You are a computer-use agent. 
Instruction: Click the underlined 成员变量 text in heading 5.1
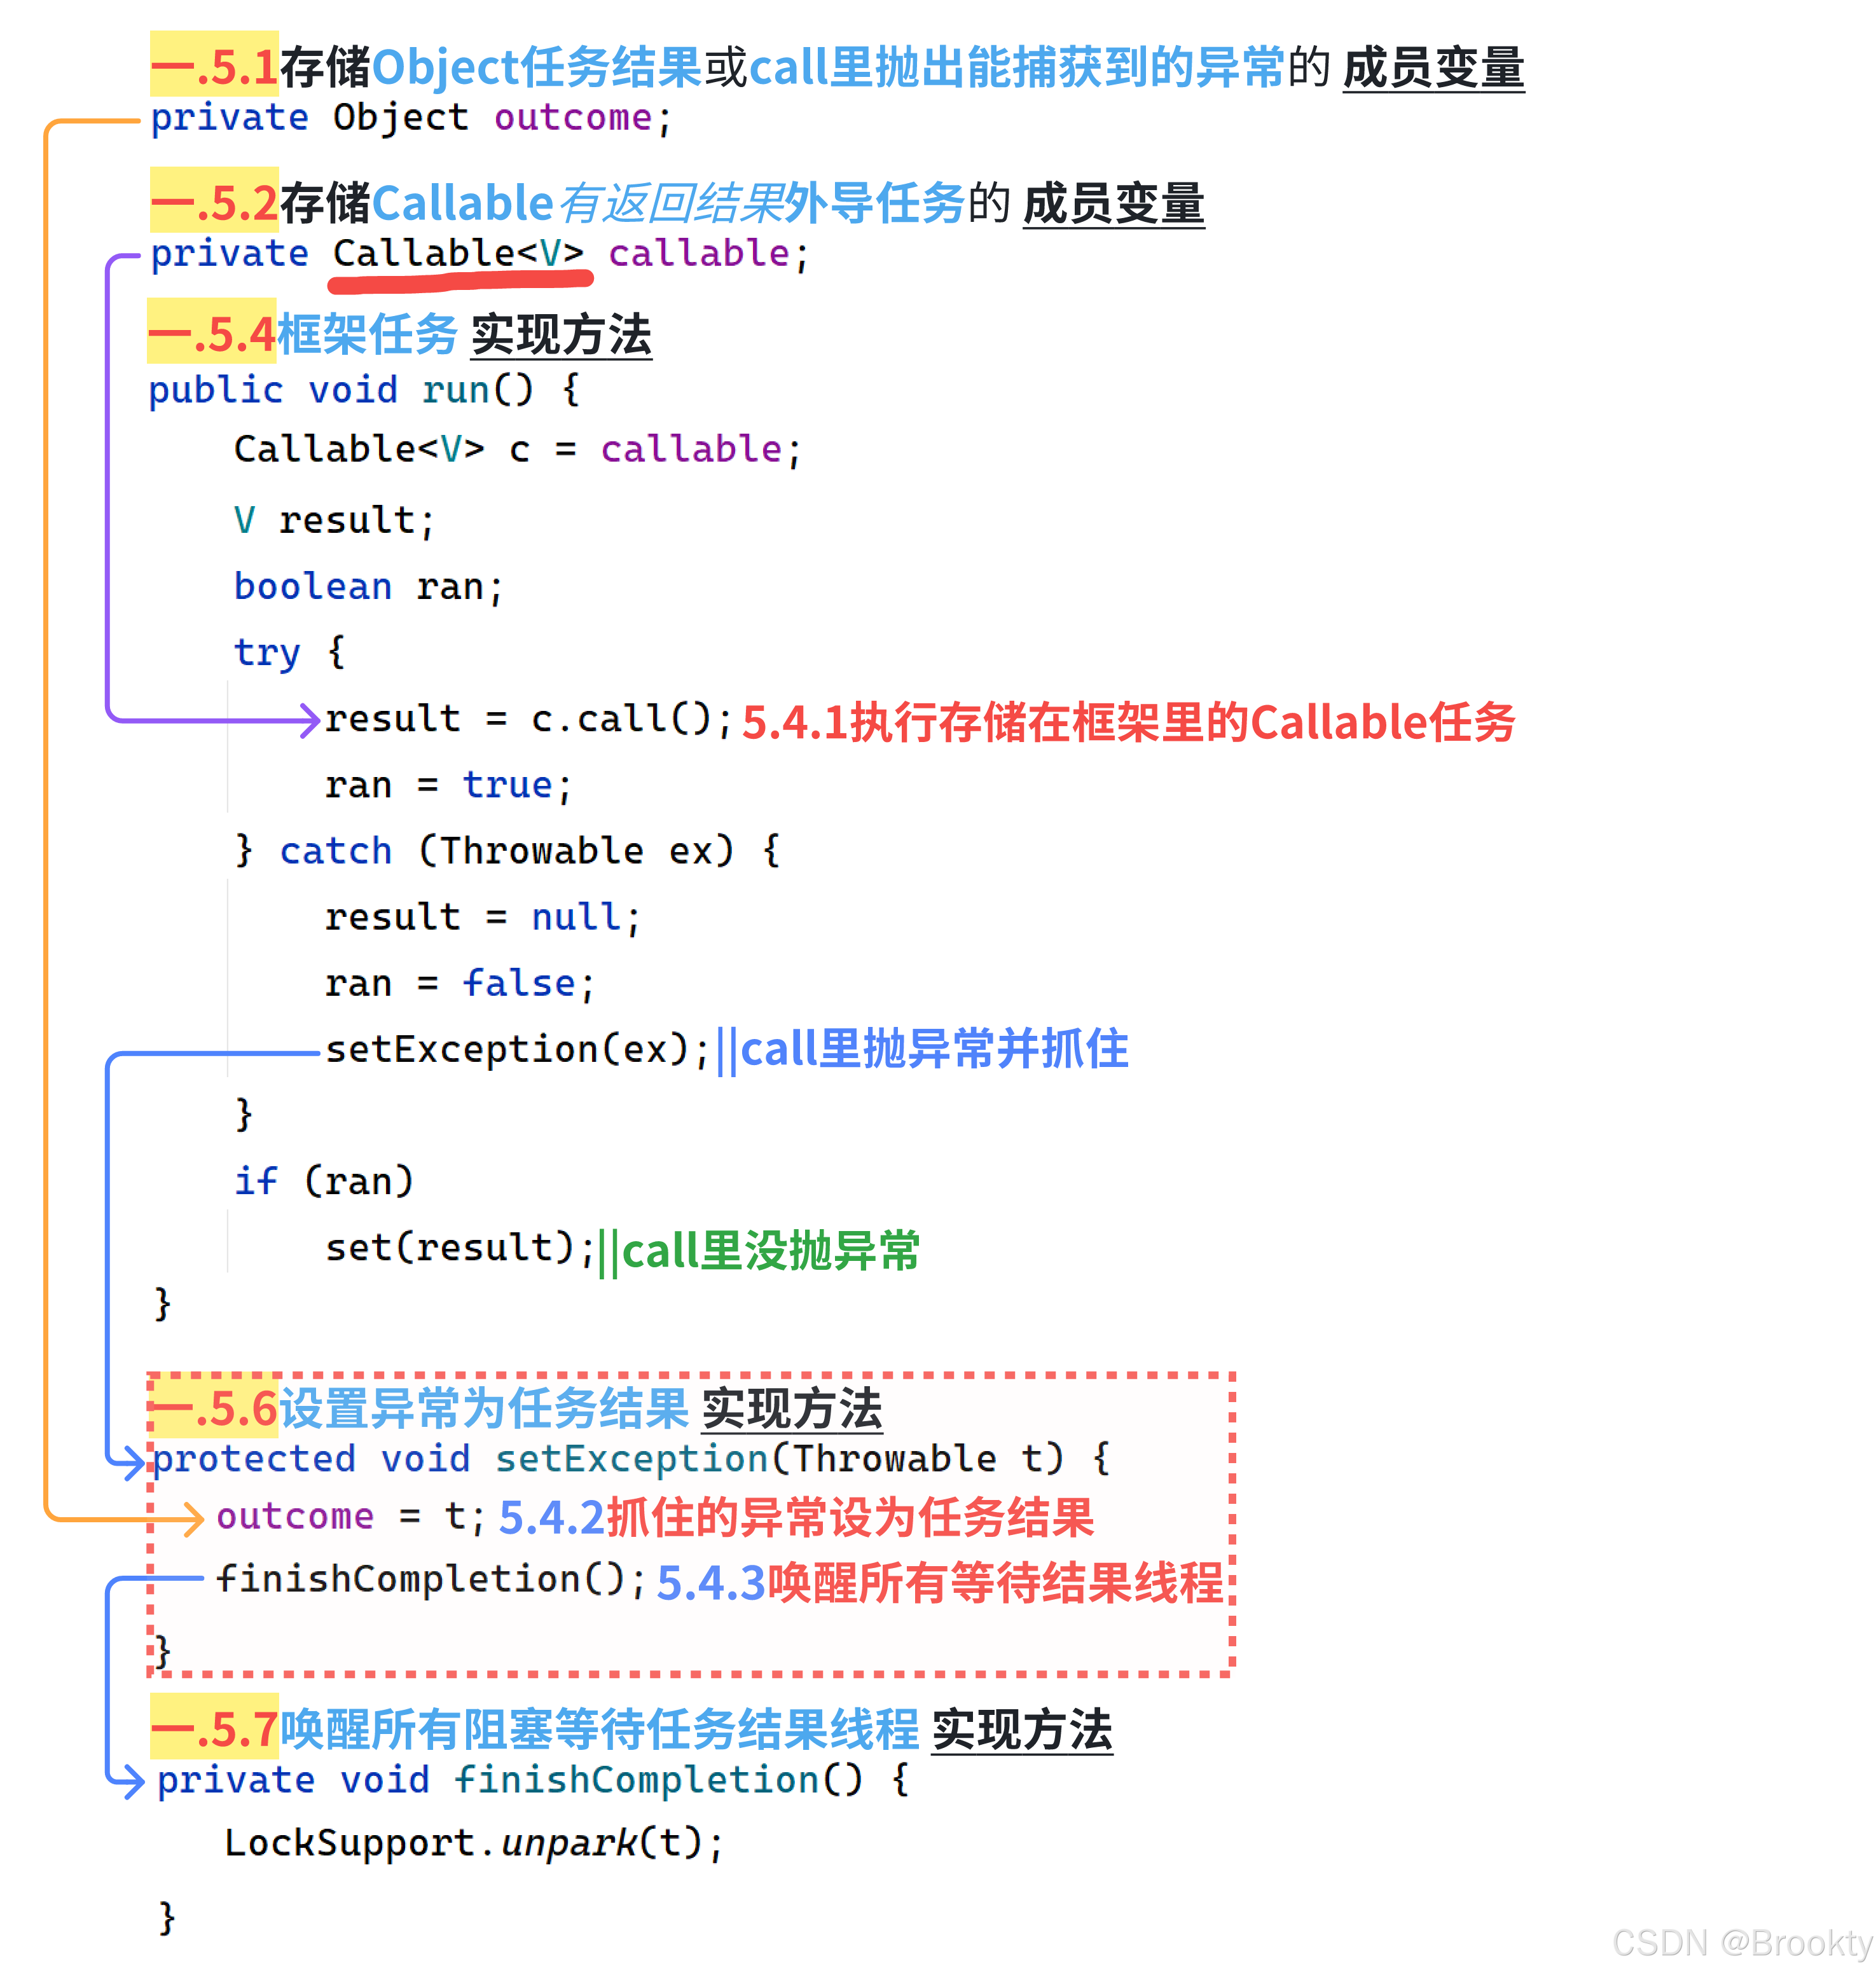click(1432, 68)
